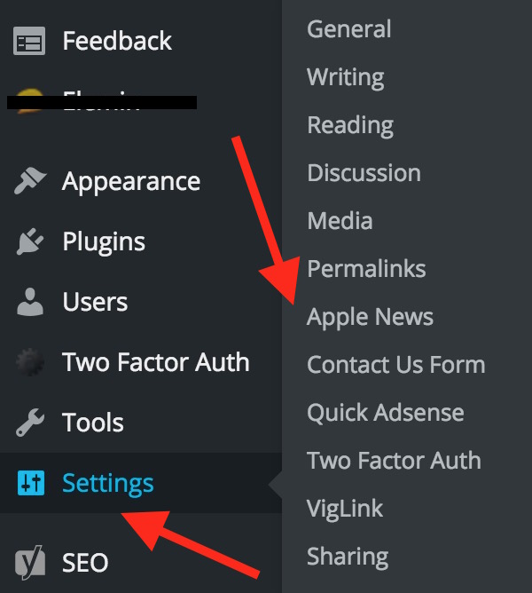Screen dimensions: 532x593
Task: Click the Settings sliders icon
Action: click(30, 484)
